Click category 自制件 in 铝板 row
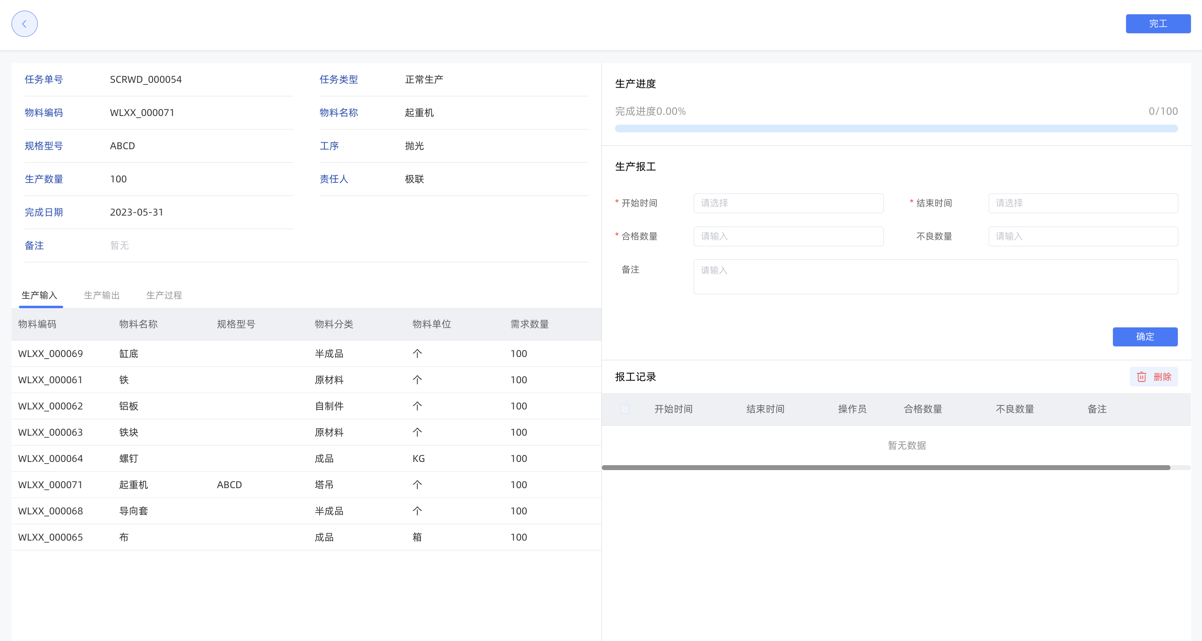Screen dimensions: 1202x641 click(x=329, y=406)
